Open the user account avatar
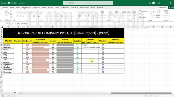The width and height of the screenshot is (174, 97). click(153, 3)
